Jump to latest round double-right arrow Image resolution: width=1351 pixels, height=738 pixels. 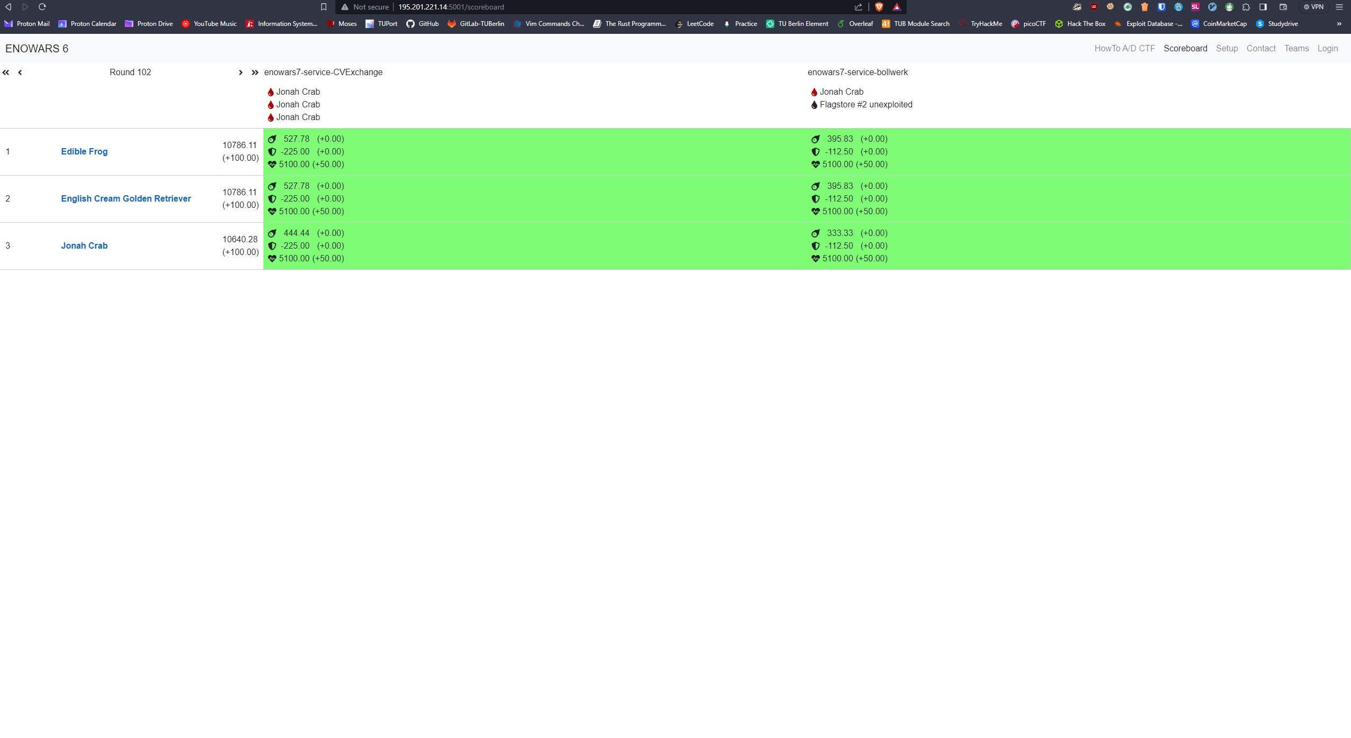(x=255, y=72)
